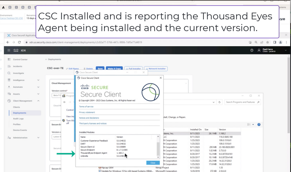Click the Save button for CSC-over-TE
The image size is (291, 172).
100,68
